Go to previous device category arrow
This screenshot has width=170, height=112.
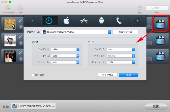(x=32, y=21)
